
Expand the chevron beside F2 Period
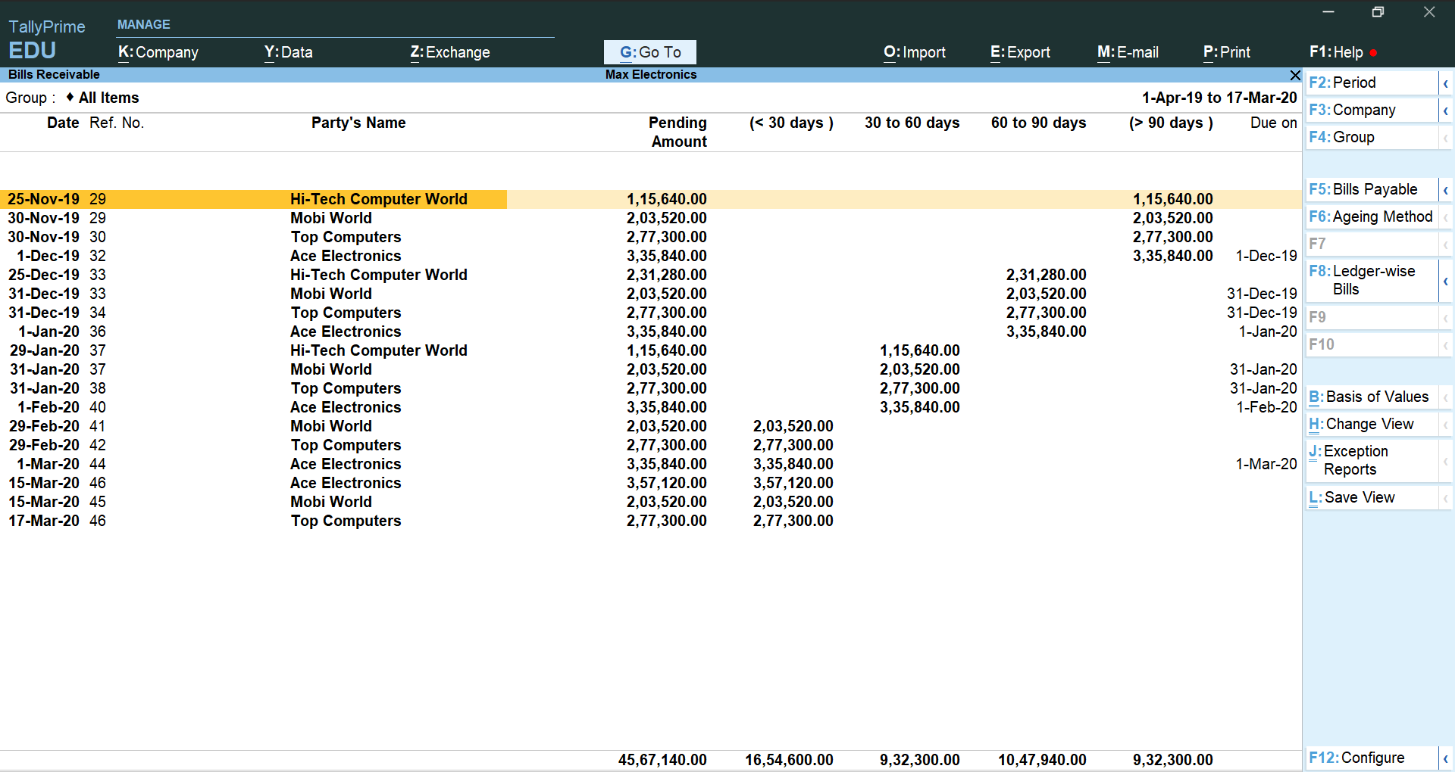(1445, 83)
